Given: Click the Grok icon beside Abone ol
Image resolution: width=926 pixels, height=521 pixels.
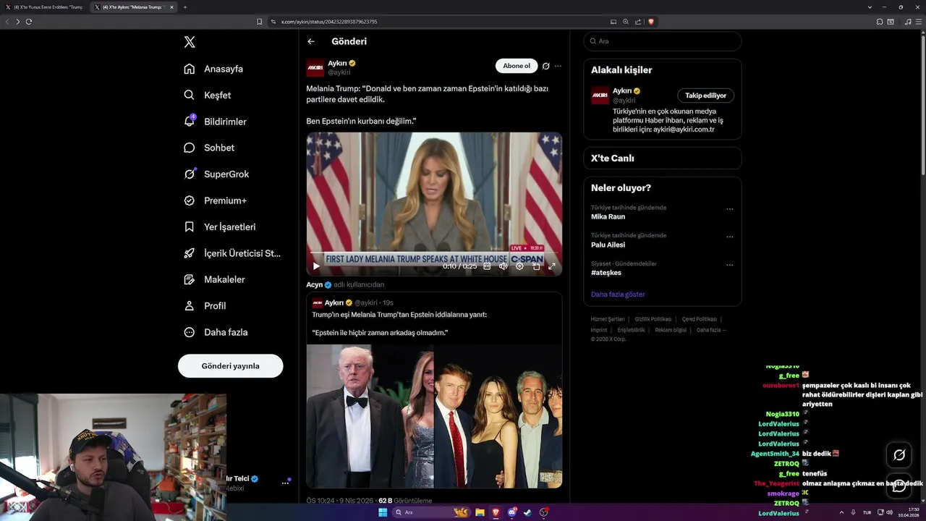Looking at the screenshot, I should [x=546, y=66].
